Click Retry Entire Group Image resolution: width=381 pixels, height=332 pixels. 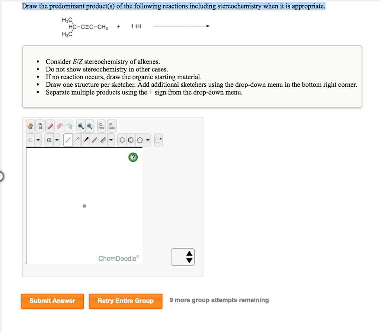click(x=125, y=301)
